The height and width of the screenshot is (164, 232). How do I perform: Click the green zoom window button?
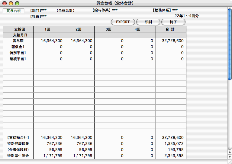click(x=17, y=3)
